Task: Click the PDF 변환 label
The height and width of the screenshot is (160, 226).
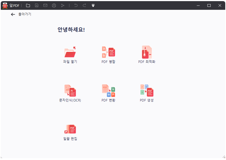Action: coord(108,100)
